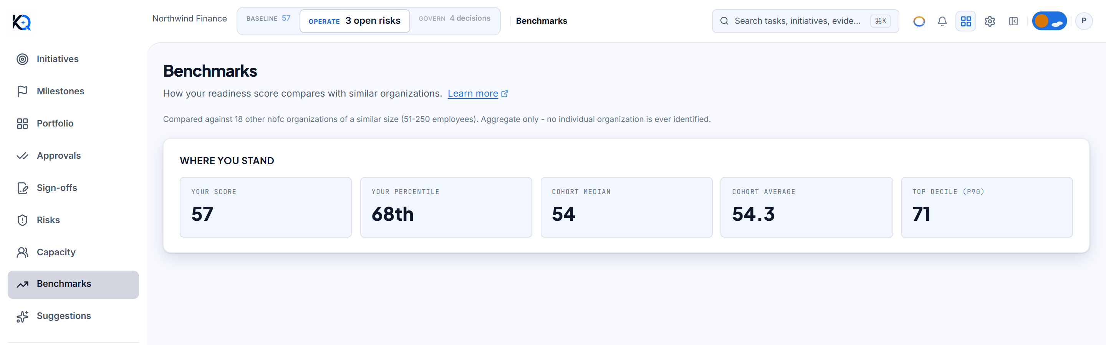Viewport: 1106px width, 345px height.
Task: Click the KQ logo in the sidebar
Action: (x=22, y=22)
